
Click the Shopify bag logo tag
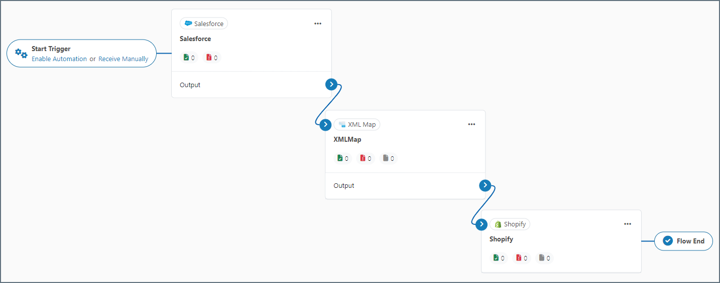[x=510, y=224]
